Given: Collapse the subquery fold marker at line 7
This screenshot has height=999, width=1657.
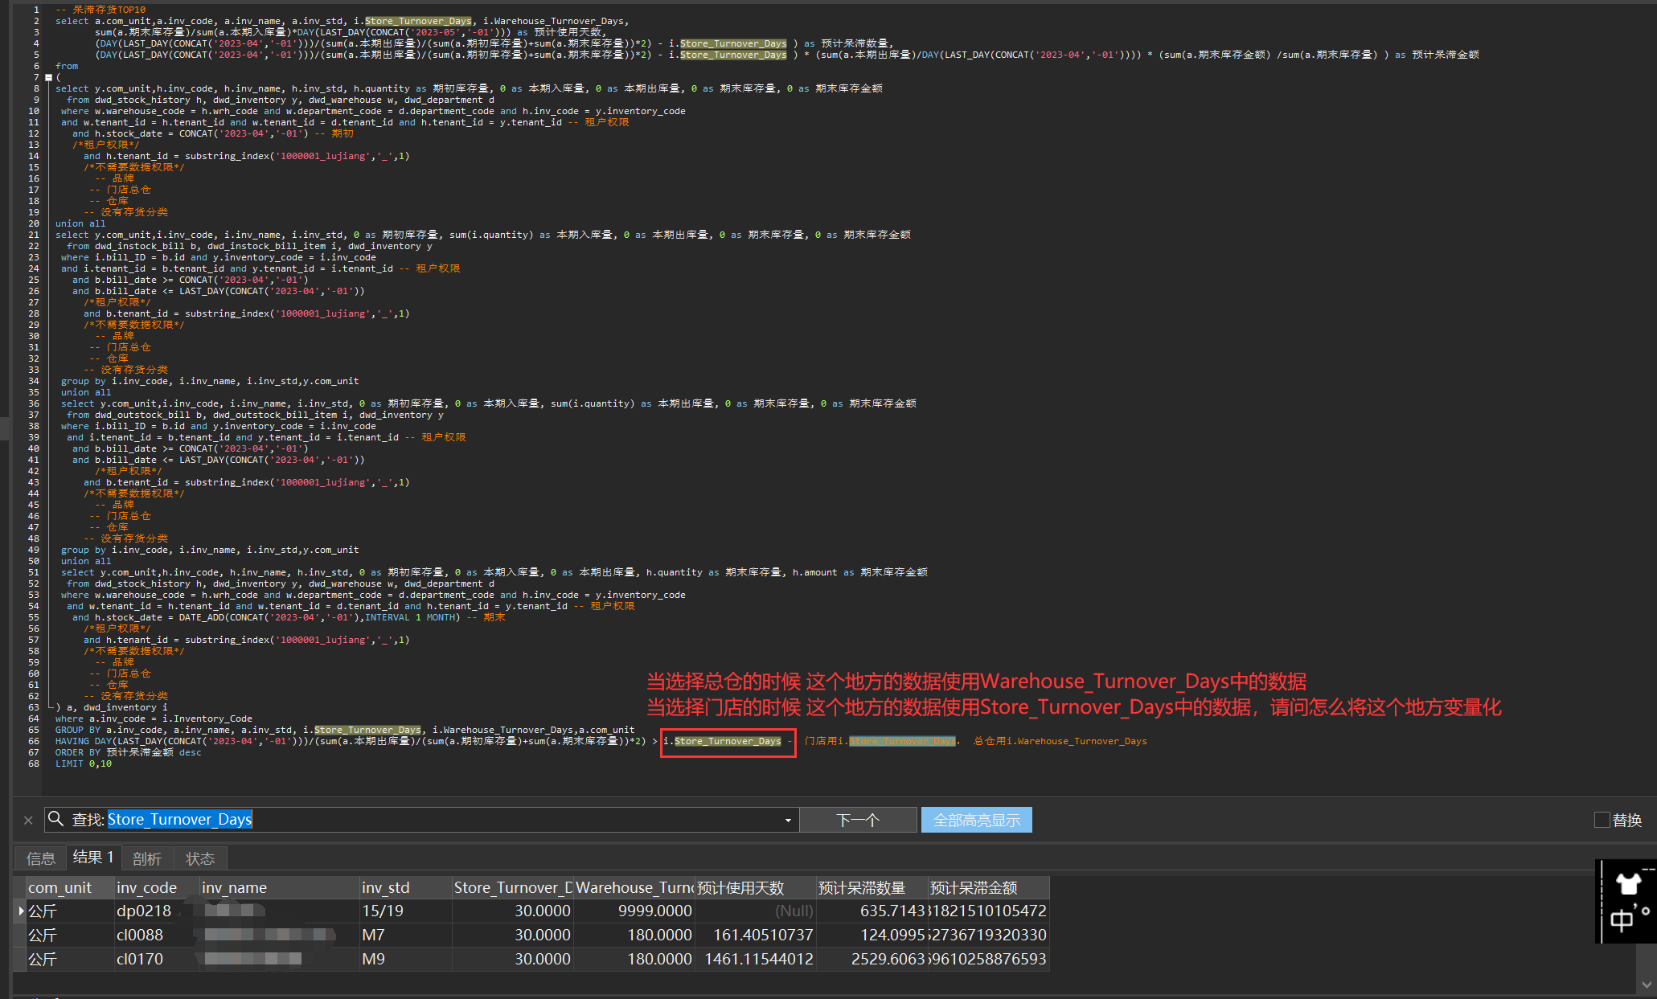Looking at the screenshot, I should tap(48, 77).
